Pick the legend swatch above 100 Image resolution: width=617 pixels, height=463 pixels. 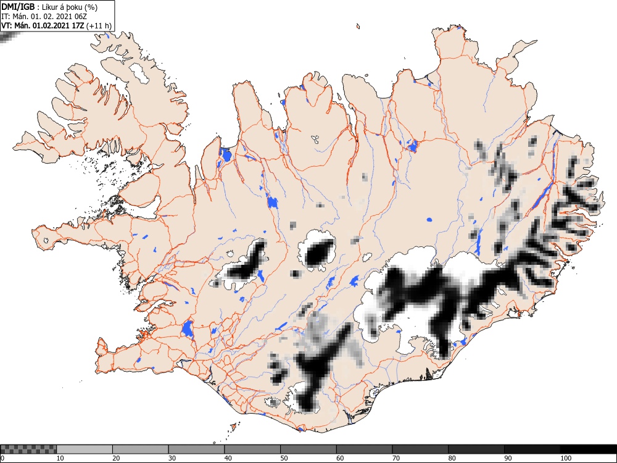[x=588, y=449]
